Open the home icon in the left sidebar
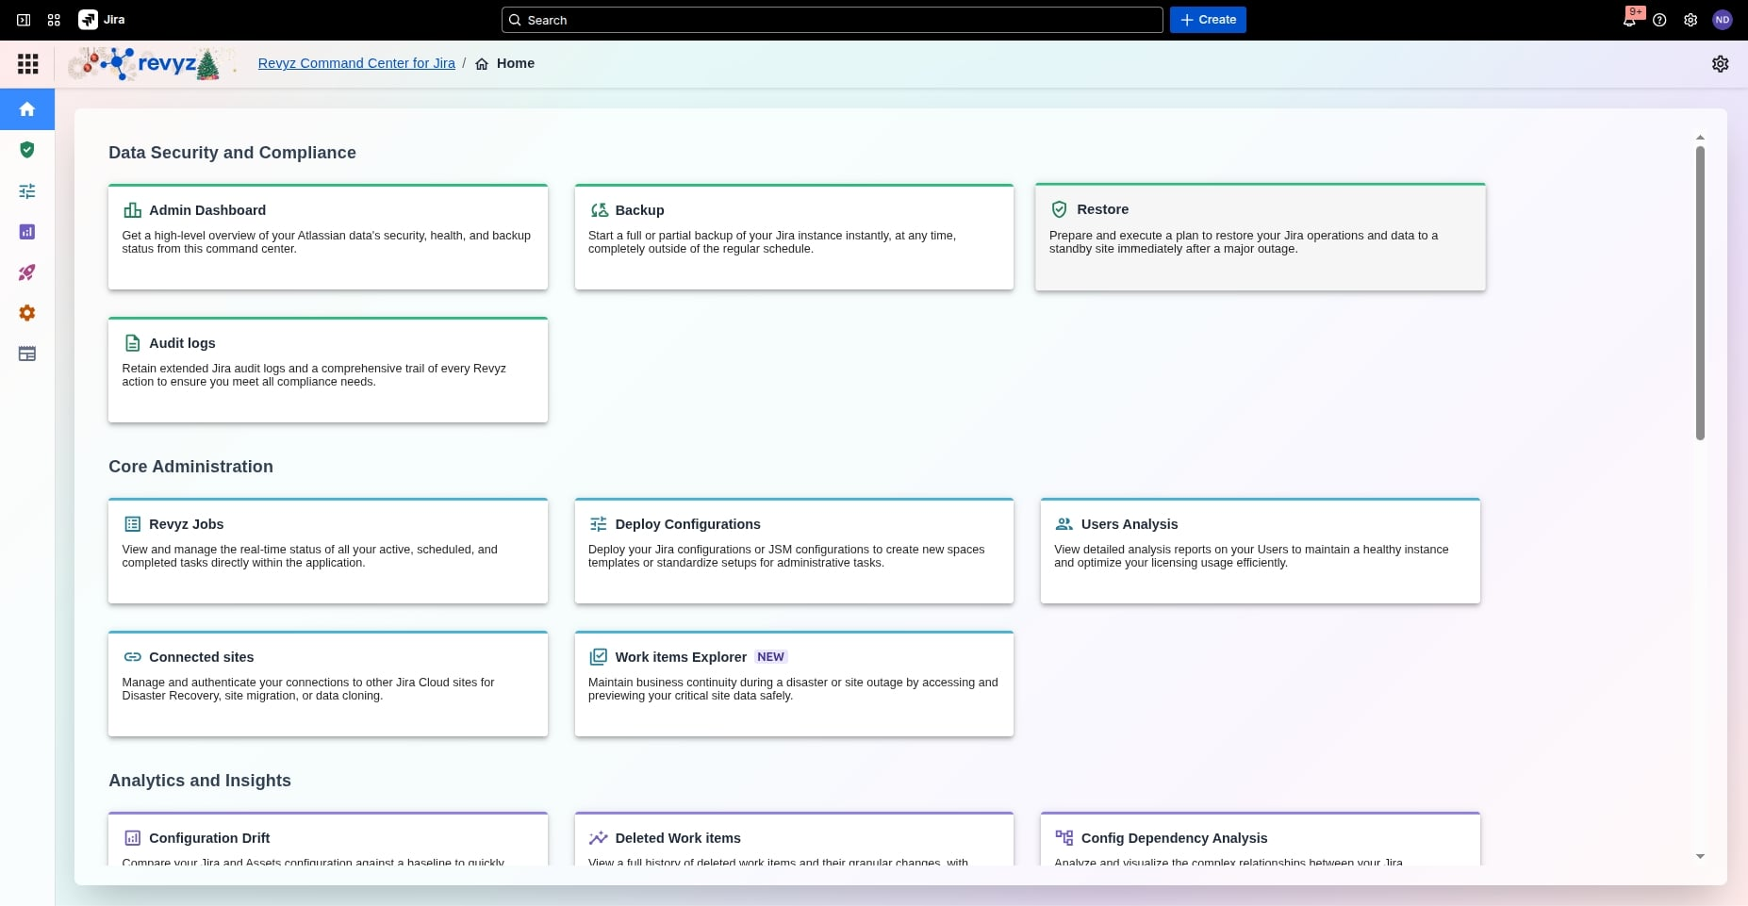The width and height of the screenshot is (1748, 906). (27, 109)
